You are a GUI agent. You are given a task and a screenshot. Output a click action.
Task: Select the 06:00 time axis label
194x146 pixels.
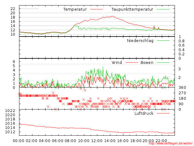(x=58, y=141)
